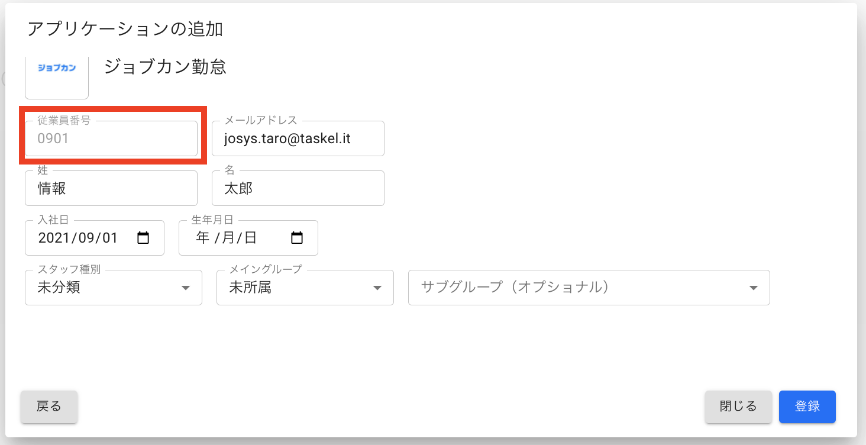Select the day 01 in 入社日
This screenshot has width=866, height=445.
click(x=109, y=238)
